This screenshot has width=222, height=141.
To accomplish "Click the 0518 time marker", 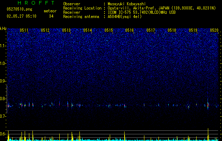I will coord(172,30).
